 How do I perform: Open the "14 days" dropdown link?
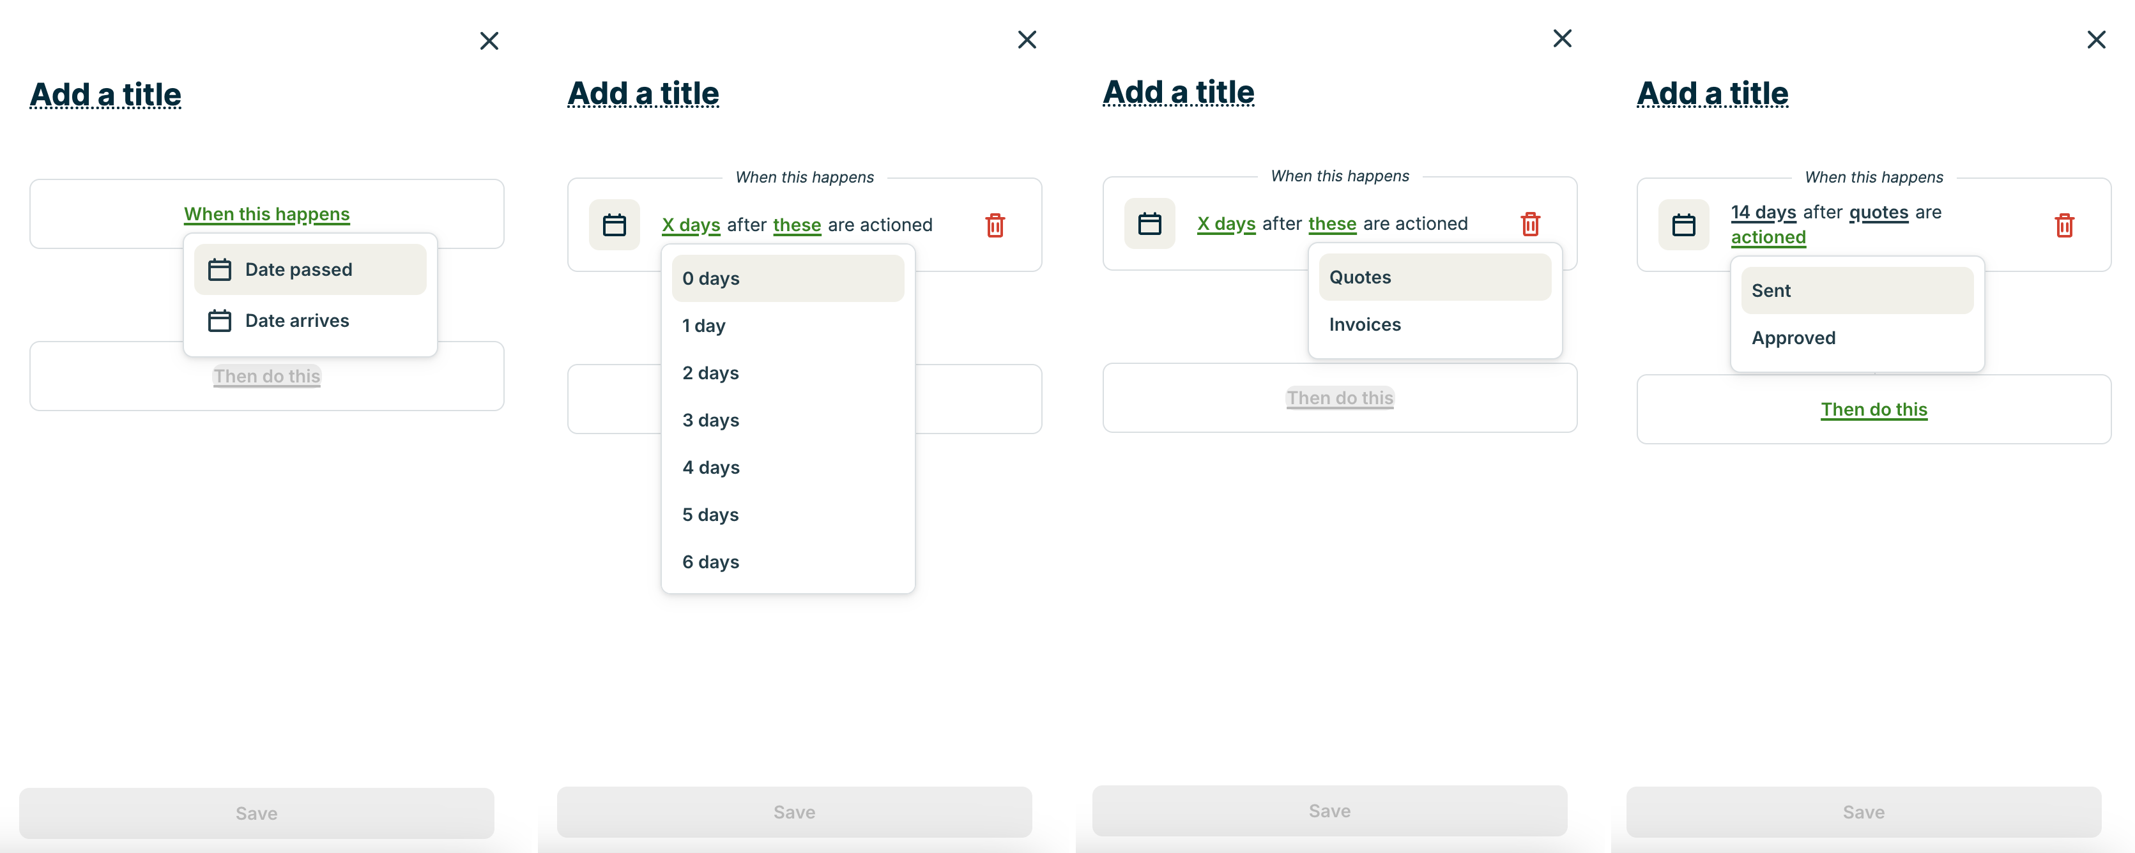1763,212
